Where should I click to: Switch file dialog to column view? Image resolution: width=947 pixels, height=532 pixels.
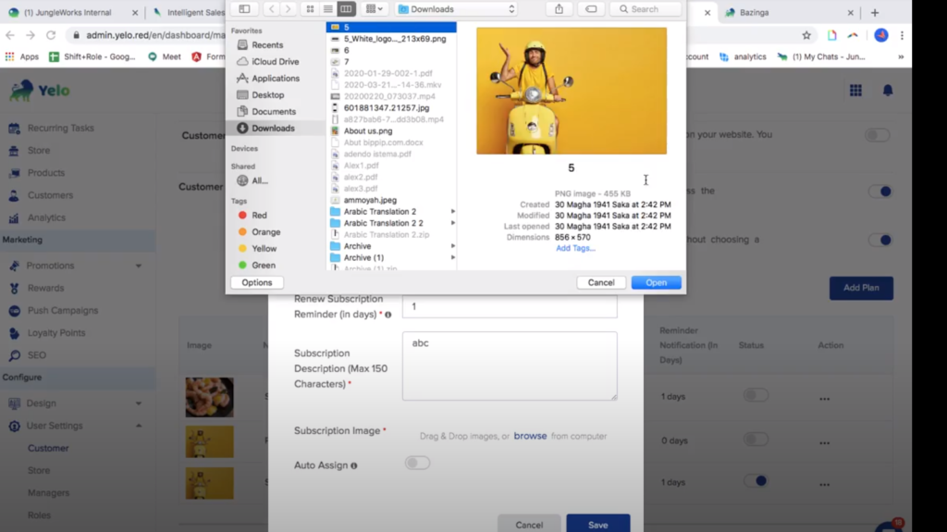pos(346,9)
